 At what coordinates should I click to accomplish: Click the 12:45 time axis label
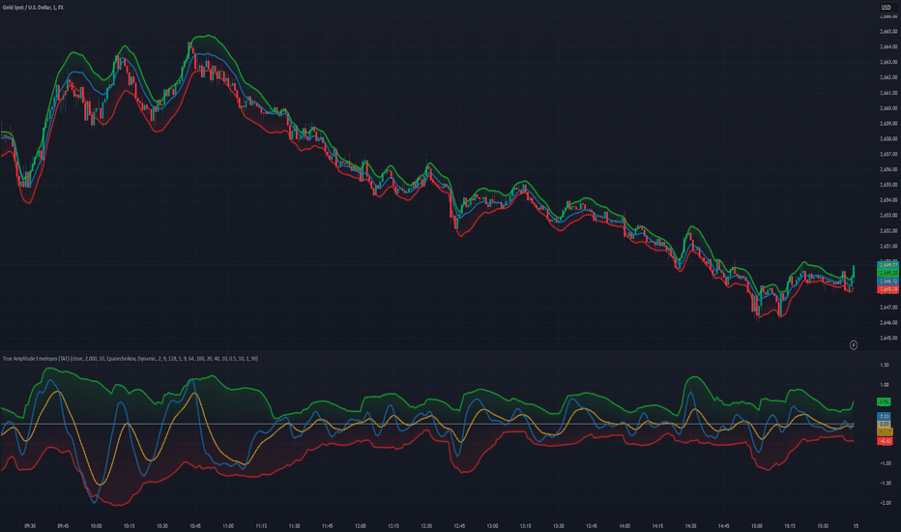[460, 525]
